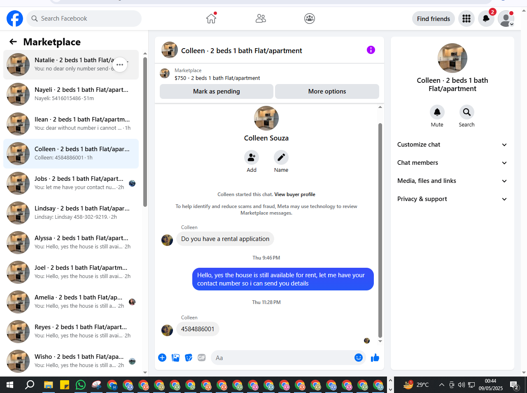Click the message '4584886001'
This screenshot has height=393, width=527.
click(198, 329)
